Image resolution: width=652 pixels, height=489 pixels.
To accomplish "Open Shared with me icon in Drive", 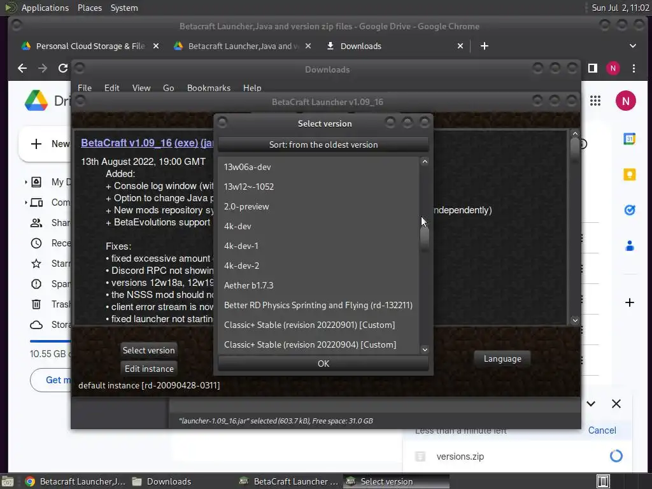I will tap(36, 223).
